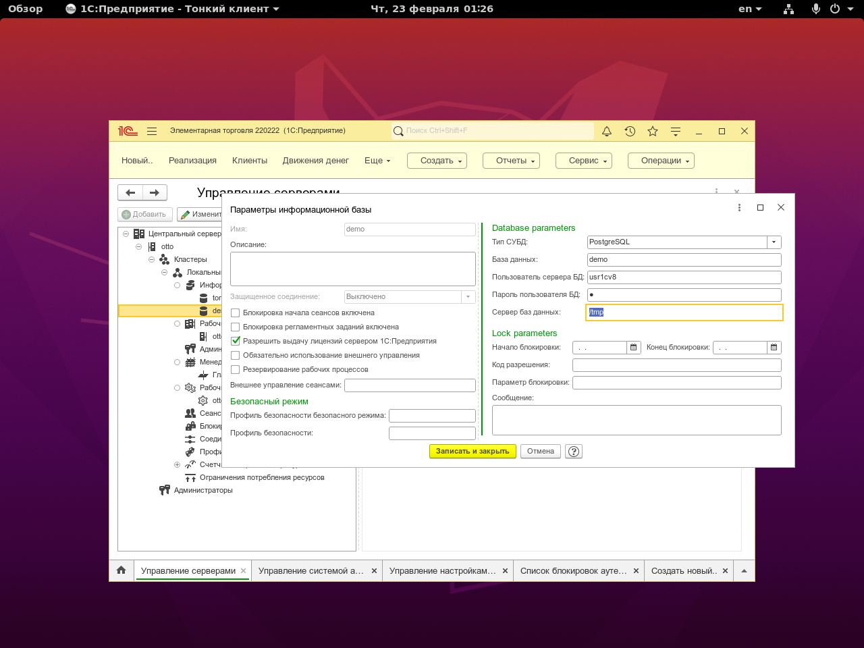Open the Тип СУБД dropdown arrow

(774, 242)
